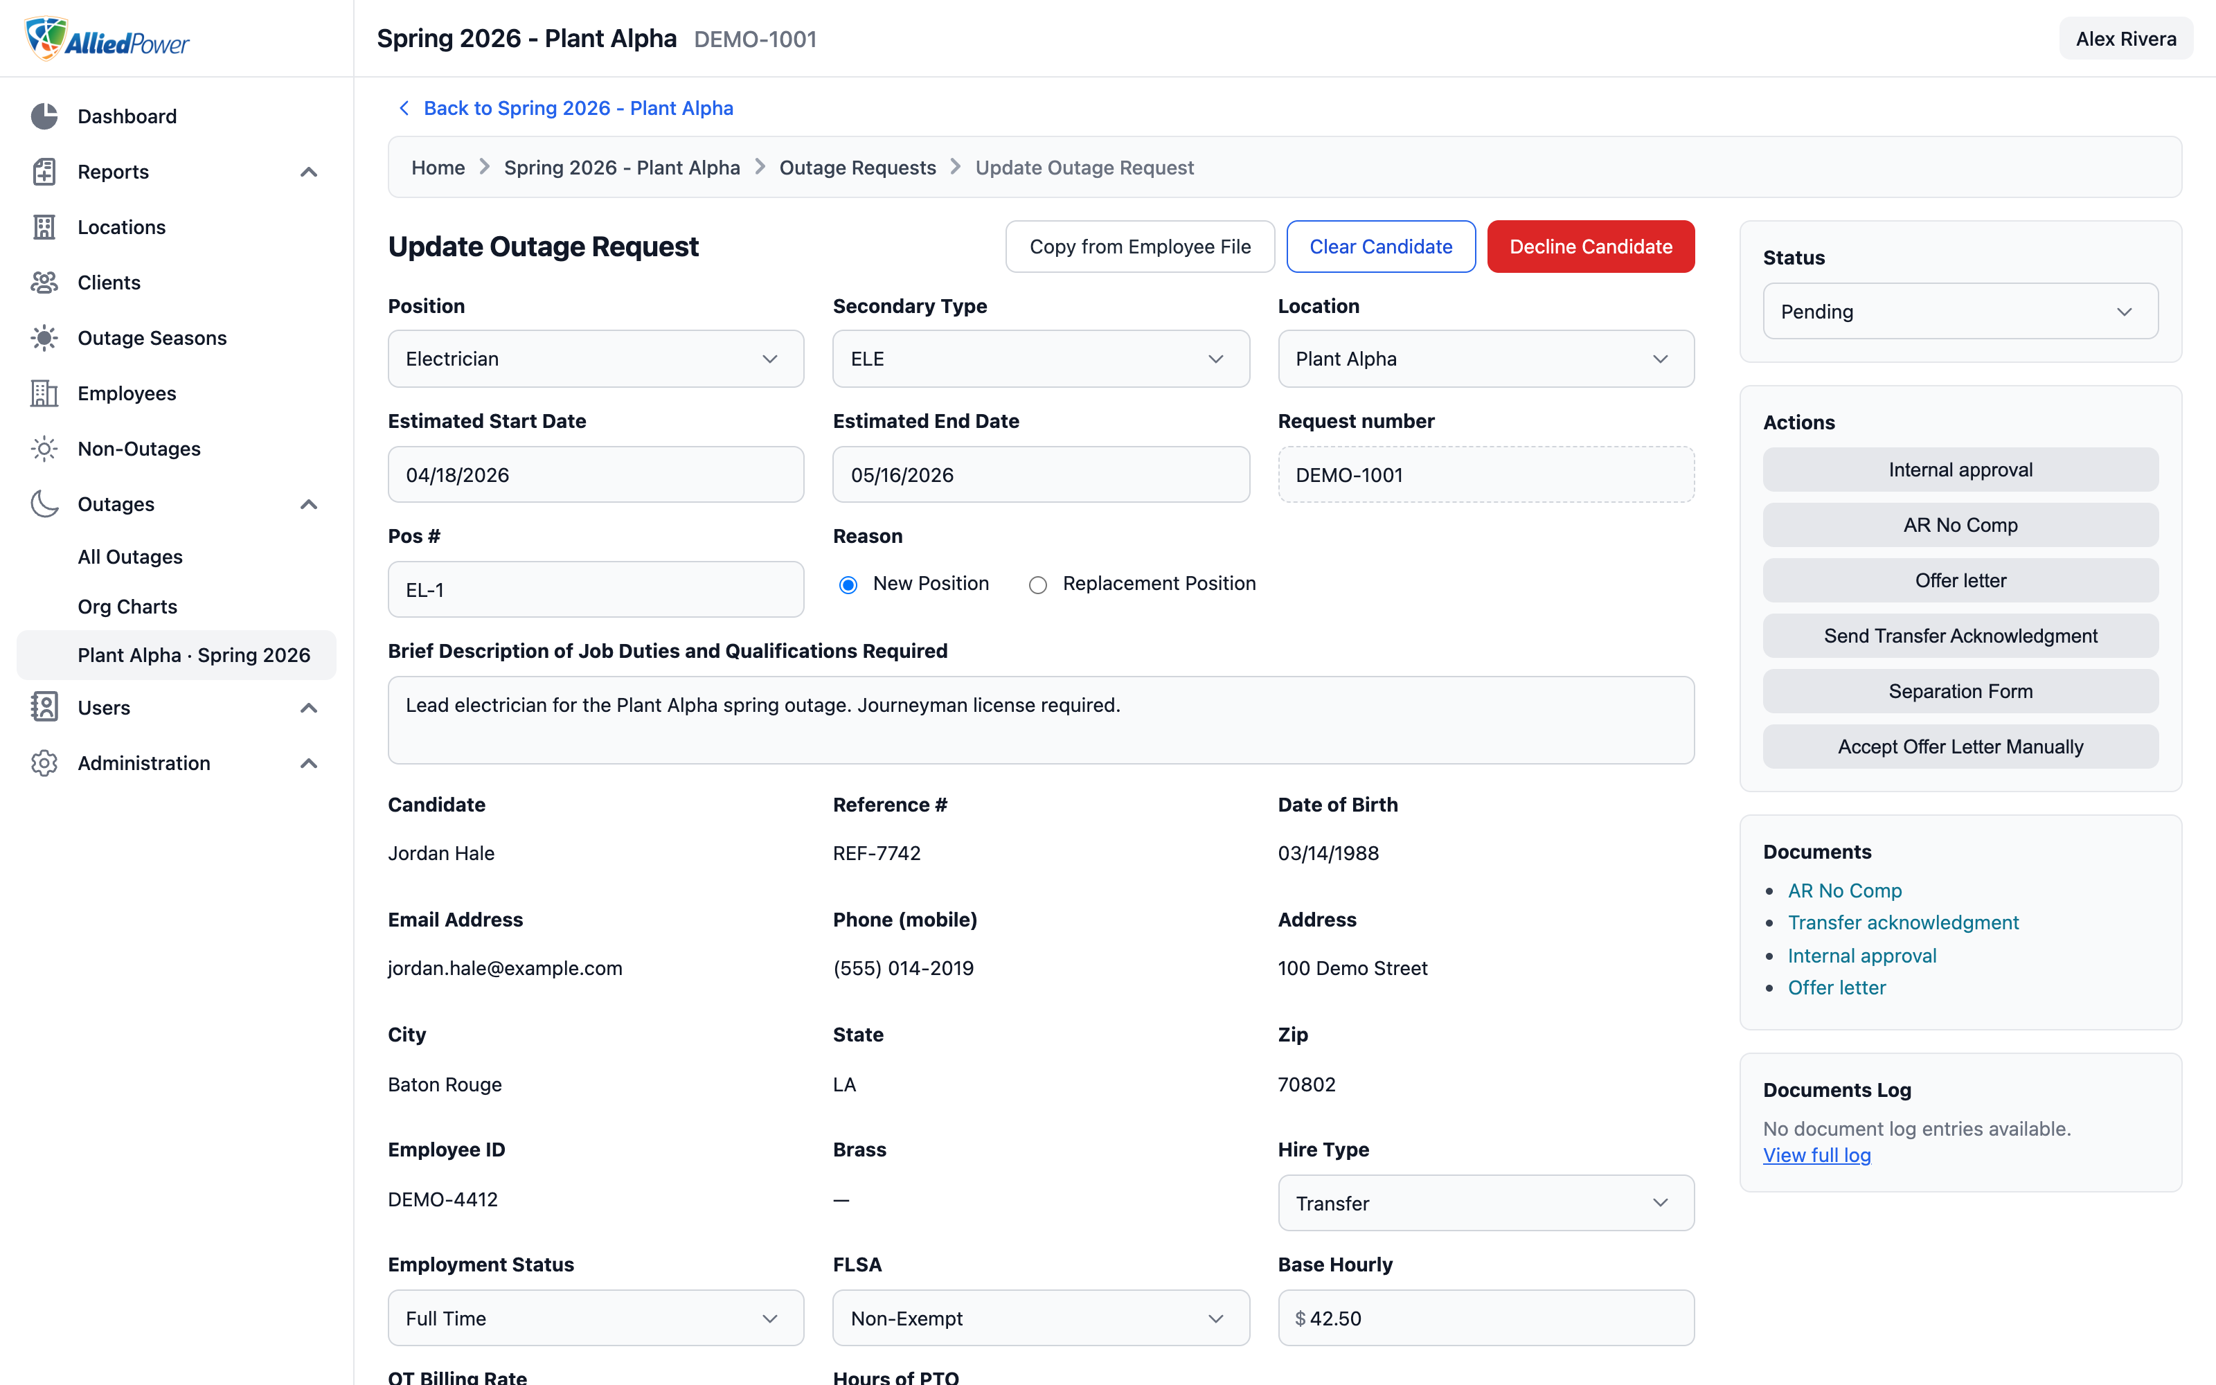Screen dimensions: 2216x1385
Task: Open Clients in the sidebar
Action: [177, 282]
